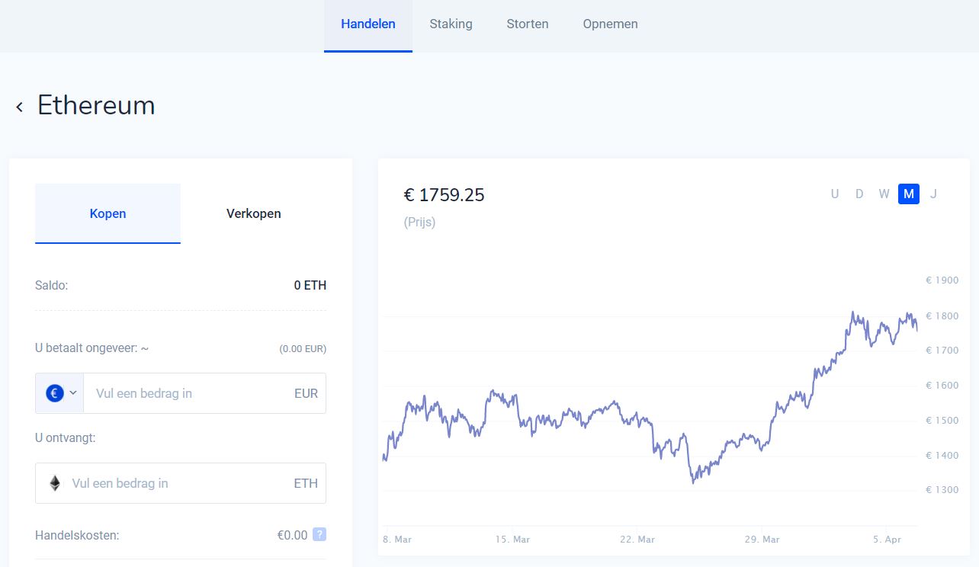Click the euro coin icon in the currency selector

tap(53, 392)
